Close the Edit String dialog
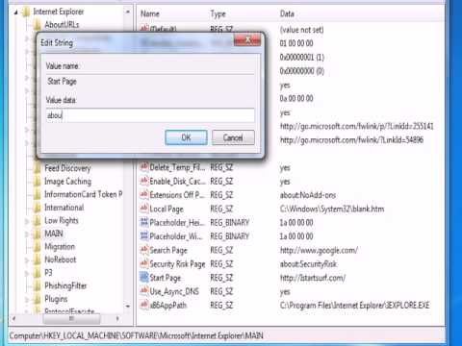Viewport: 462px width, 346px height. [x=247, y=40]
